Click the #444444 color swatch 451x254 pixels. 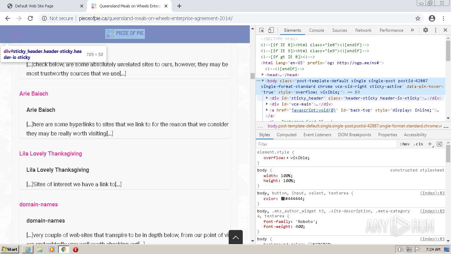pos(283,199)
